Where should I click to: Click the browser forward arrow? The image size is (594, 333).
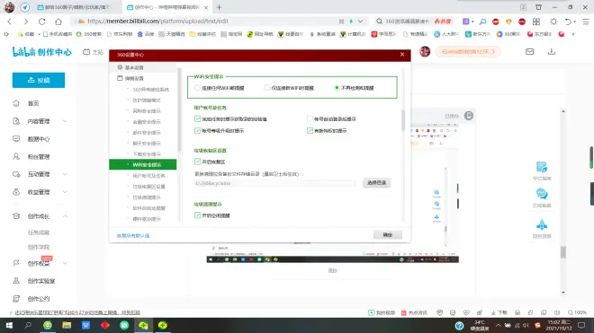(26, 22)
